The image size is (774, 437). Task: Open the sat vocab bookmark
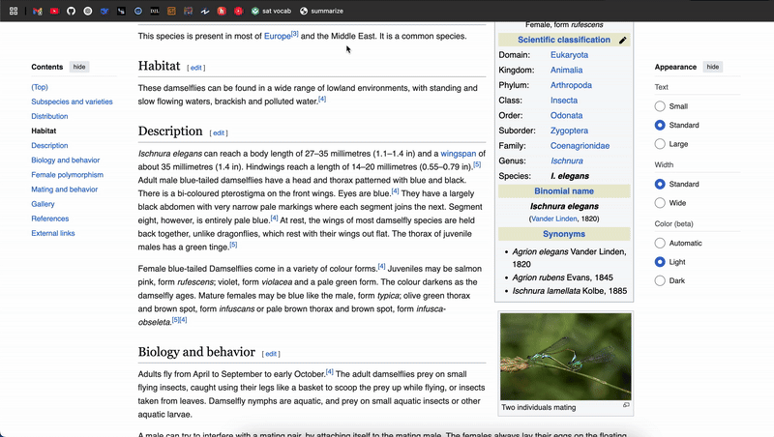pyautogui.click(x=271, y=11)
